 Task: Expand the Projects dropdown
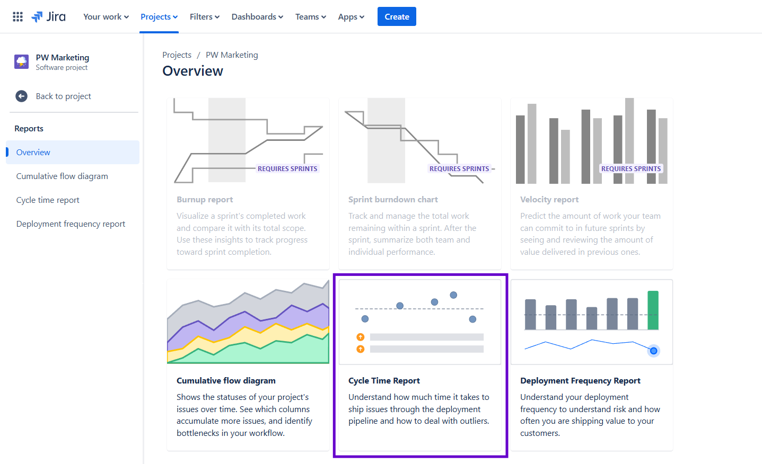pos(159,16)
